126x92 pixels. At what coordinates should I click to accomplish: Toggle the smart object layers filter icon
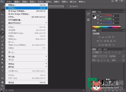[x=119, y=53]
